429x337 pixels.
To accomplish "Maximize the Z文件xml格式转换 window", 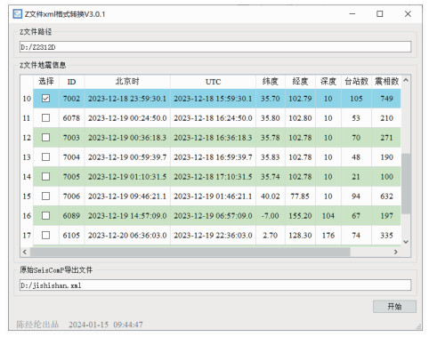I will pos(380,14).
